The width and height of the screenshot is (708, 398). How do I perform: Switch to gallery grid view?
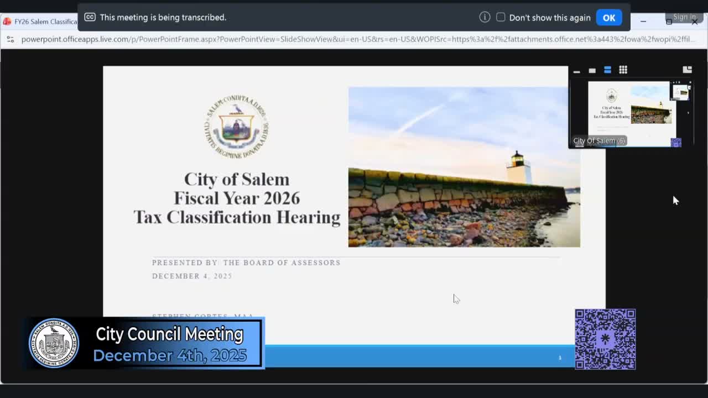point(623,70)
